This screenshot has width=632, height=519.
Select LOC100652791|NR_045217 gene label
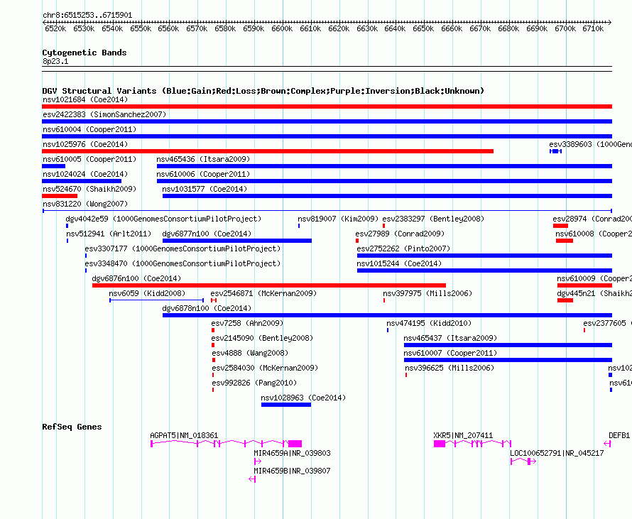pyautogui.click(x=557, y=453)
